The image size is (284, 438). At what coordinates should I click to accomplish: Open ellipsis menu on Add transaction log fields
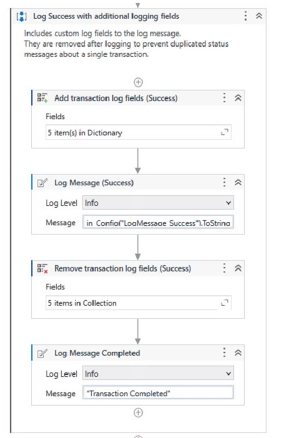click(224, 98)
